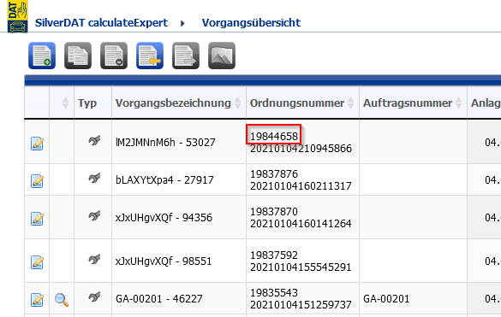This screenshot has width=501, height=317.
Task: Click the export Vorgang toolbar icon
Action: point(186,56)
